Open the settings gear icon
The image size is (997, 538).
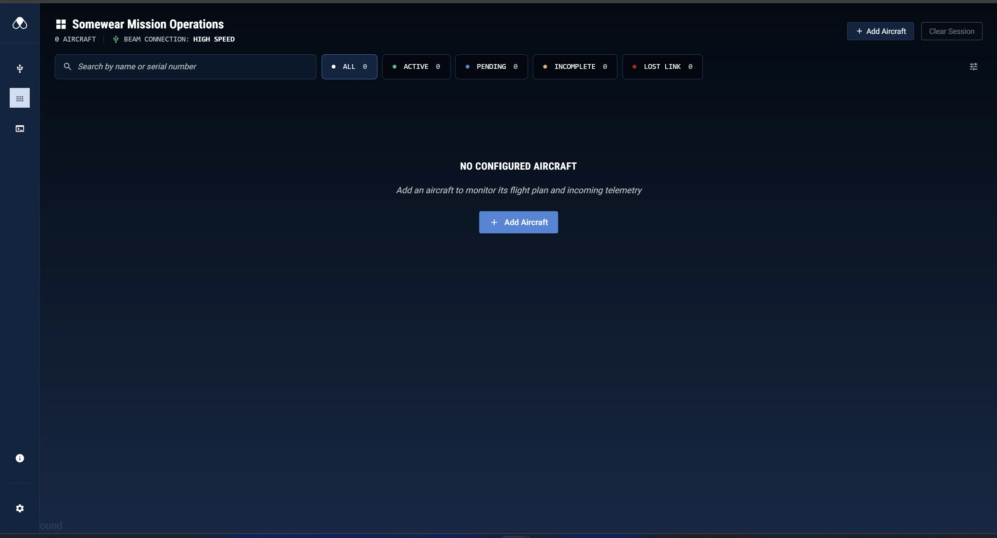pos(20,509)
